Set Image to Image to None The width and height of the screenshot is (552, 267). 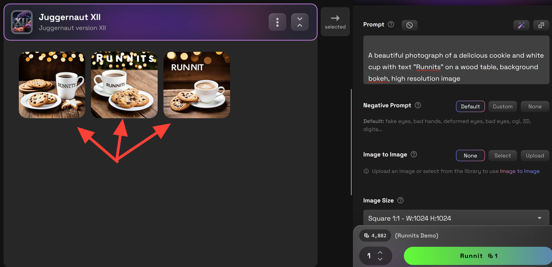coord(470,155)
